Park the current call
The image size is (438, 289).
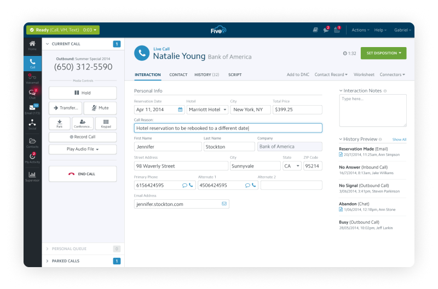click(59, 123)
